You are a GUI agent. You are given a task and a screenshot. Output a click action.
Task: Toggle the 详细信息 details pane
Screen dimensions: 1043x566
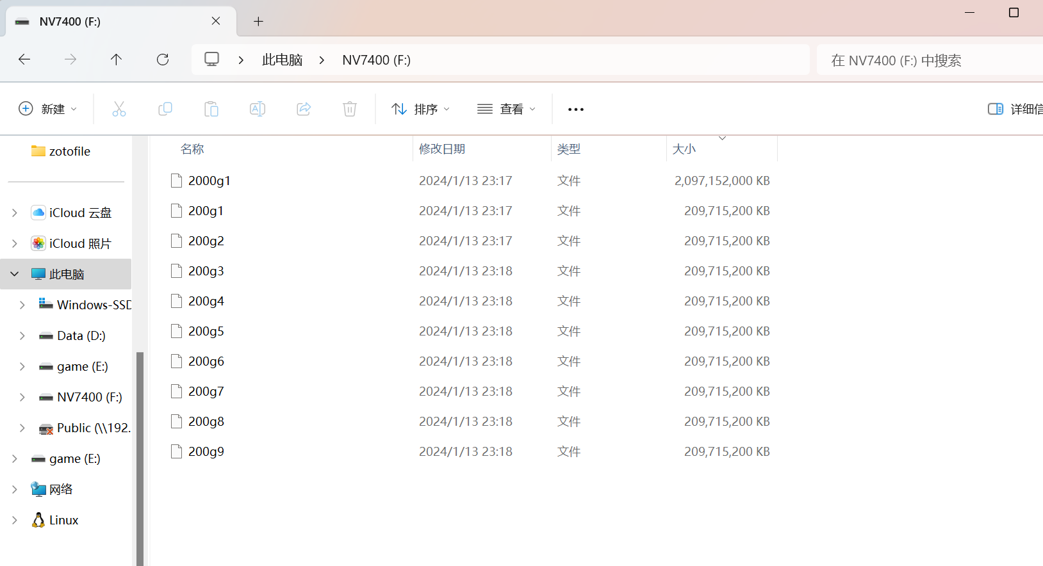coord(1015,109)
